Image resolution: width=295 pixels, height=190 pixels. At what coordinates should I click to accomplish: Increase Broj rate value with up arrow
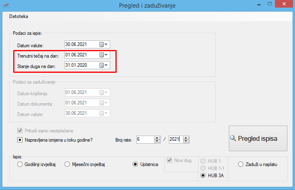pos(157,138)
